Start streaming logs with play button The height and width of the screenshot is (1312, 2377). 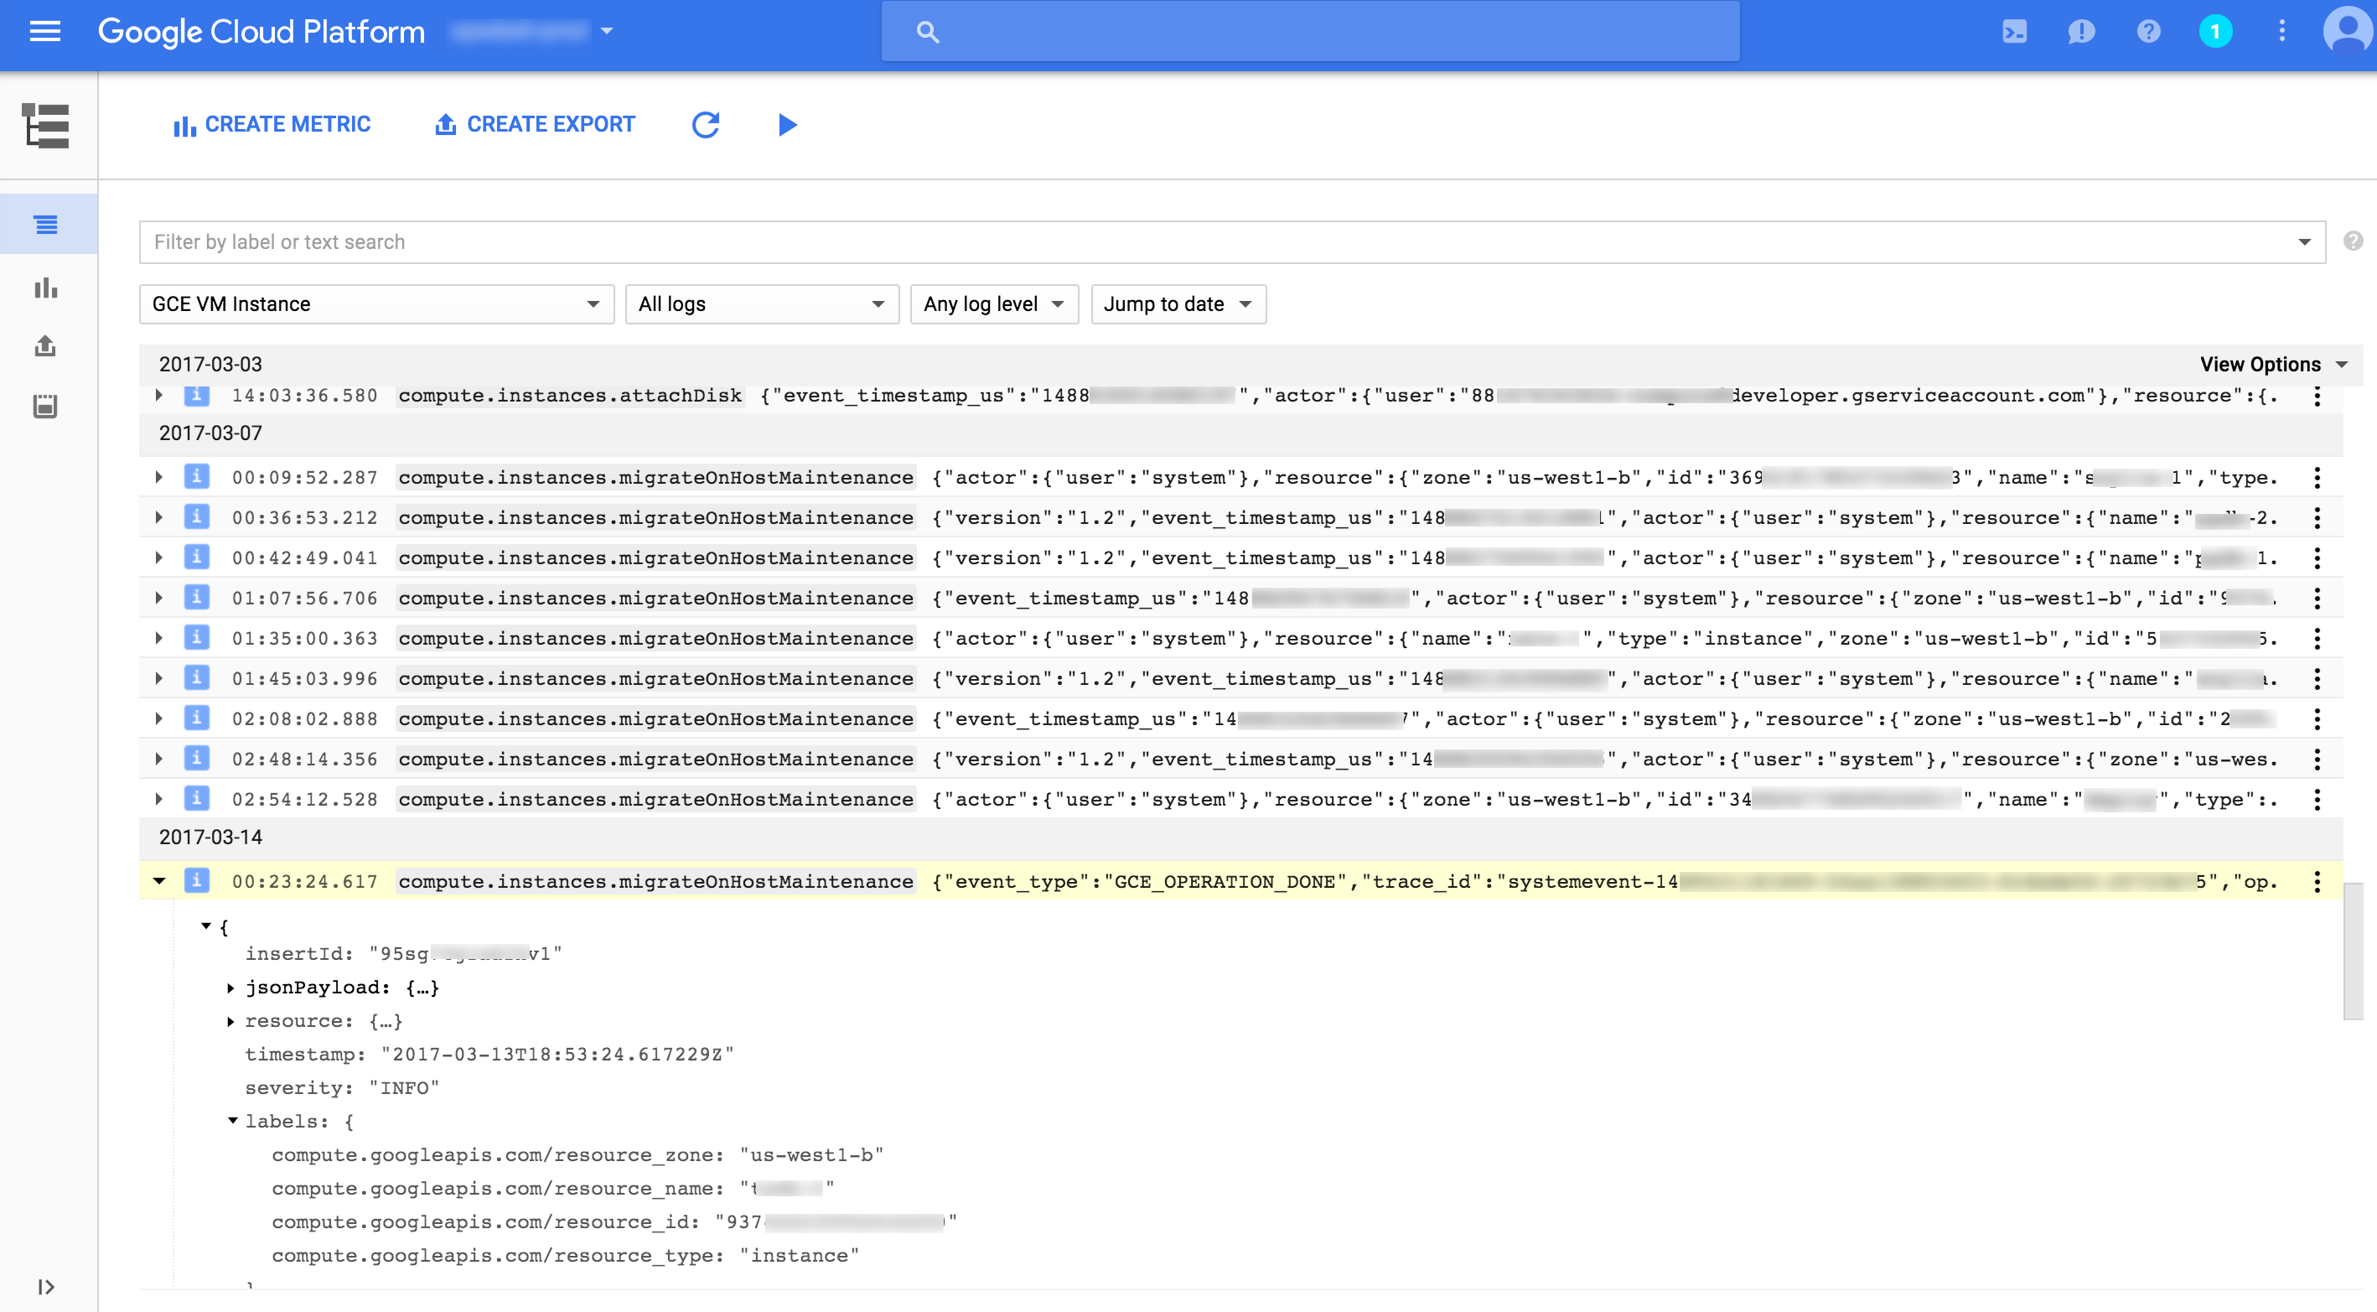787,125
